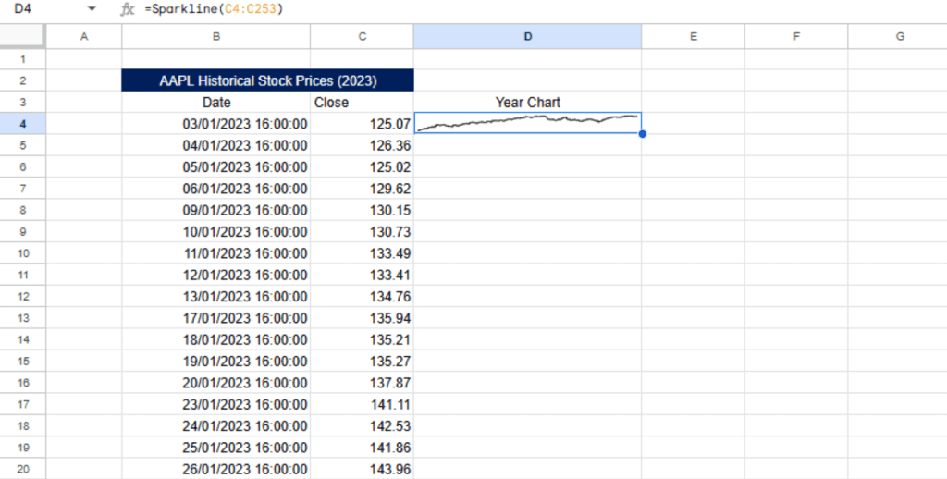Select column C header
This screenshot has width=947, height=479.
point(362,37)
